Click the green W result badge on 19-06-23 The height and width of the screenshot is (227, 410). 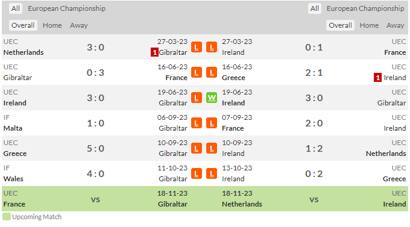pos(212,98)
